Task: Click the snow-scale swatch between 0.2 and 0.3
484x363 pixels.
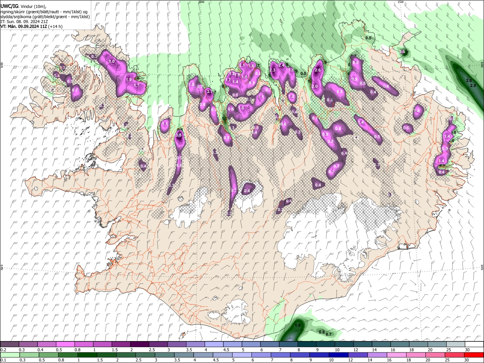Action: 9,344
